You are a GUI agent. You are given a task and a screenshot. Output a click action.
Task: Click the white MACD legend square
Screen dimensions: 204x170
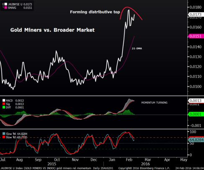4,100
